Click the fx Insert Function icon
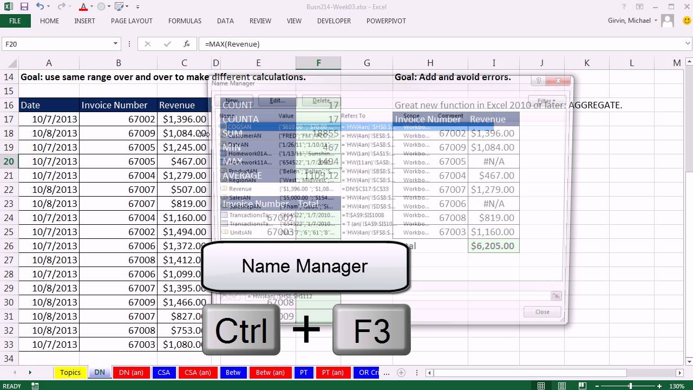Screen dimensions: 693x390 tap(187, 44)
